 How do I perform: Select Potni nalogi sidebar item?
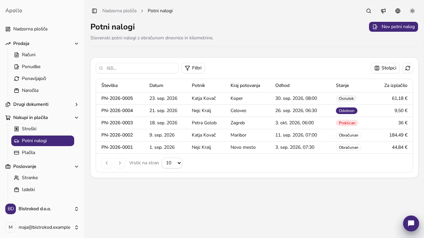click(43, 141)
